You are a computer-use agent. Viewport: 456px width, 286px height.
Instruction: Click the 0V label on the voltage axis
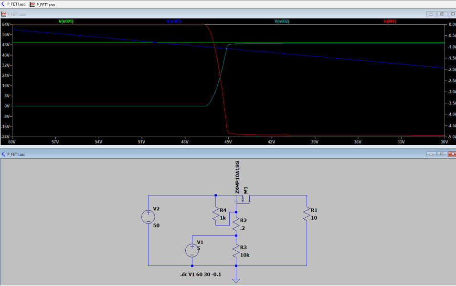point(7,106)
